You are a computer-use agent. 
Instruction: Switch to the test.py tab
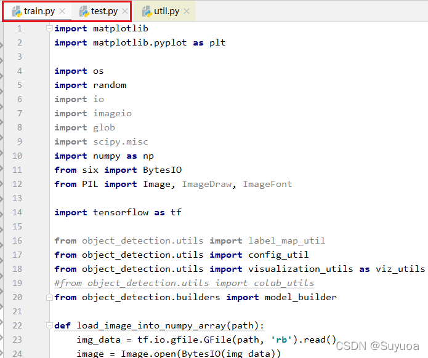pyautogui.click(x=102, y=11)
